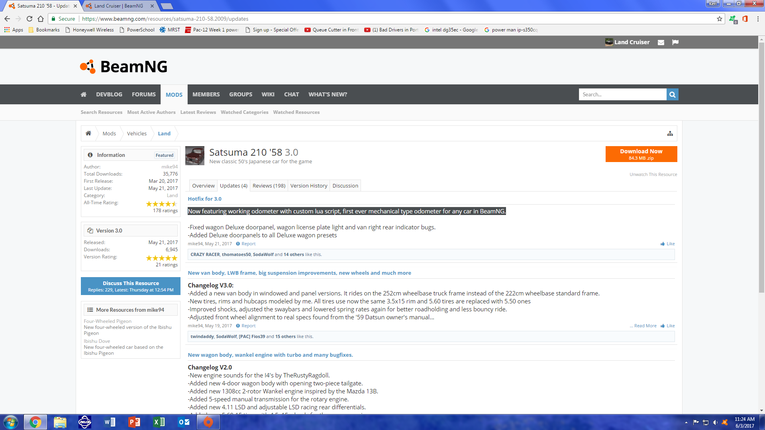Open the DEVBLOG nav item
The width and height of the screenshot is (765, 430).
(x=109, y=94)
